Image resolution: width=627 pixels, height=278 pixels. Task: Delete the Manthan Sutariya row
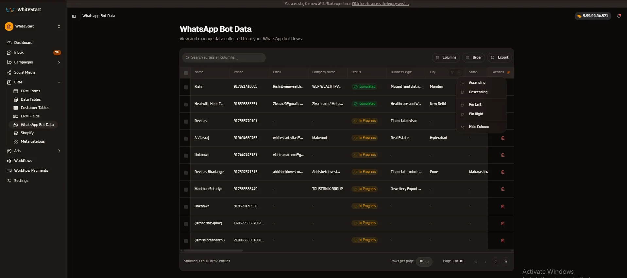click(503, 189)
